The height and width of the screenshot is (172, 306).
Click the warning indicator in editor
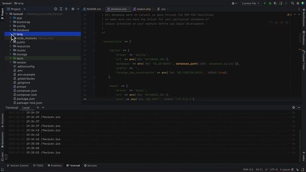(289, 14)
